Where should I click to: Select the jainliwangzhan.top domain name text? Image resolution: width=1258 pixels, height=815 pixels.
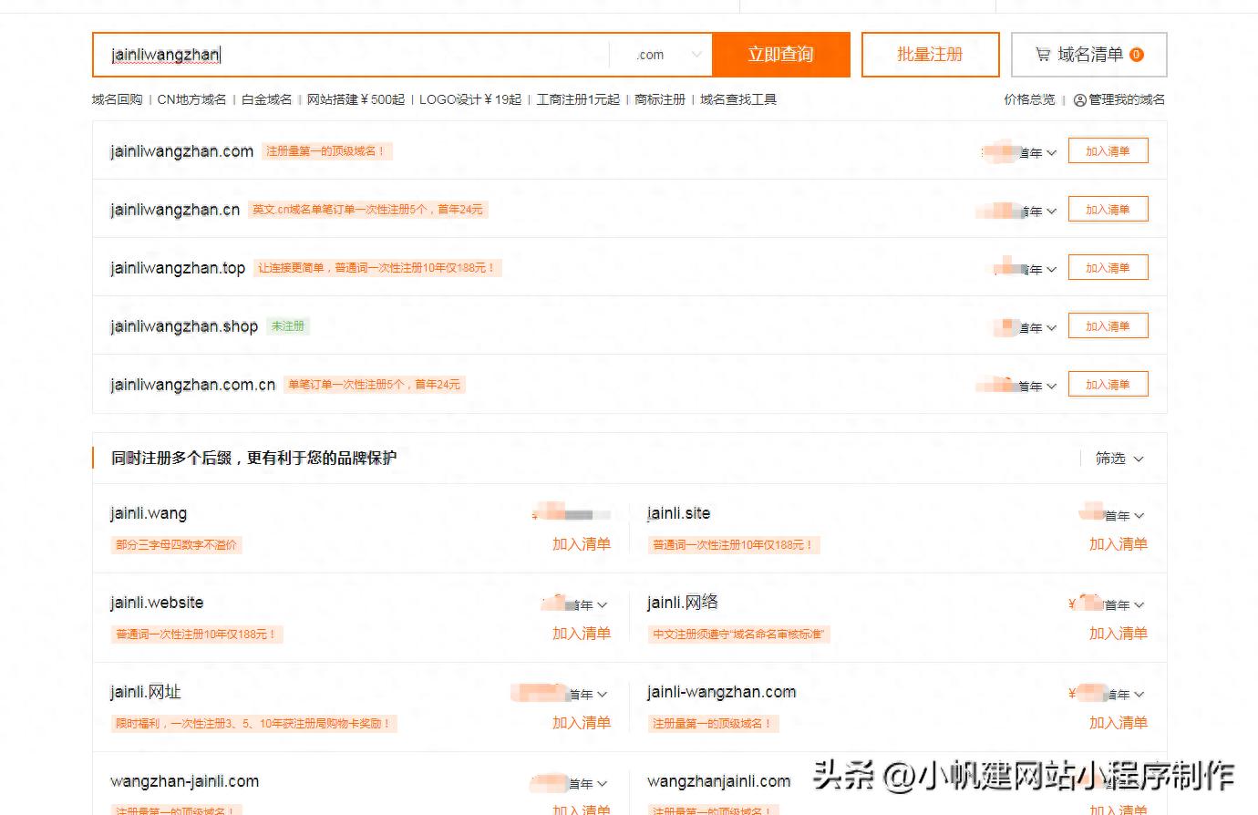[x=178, y=268]
